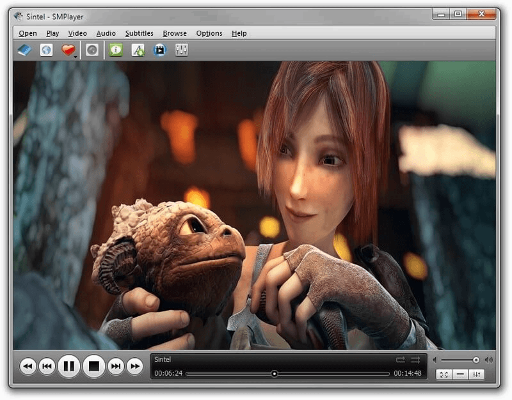Stop the video playback
512x400 pixels.
tap(94, 366)
